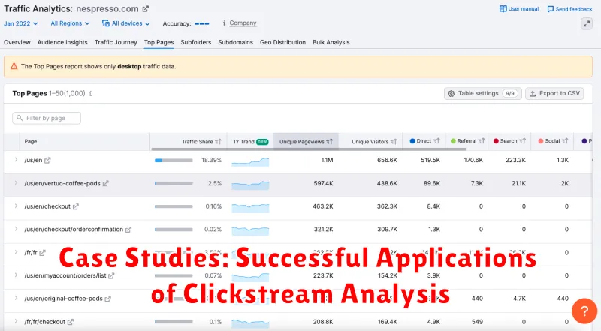
Task: Click the /us/en 1Y trend sparkline
Action: (x=250, y=161)
